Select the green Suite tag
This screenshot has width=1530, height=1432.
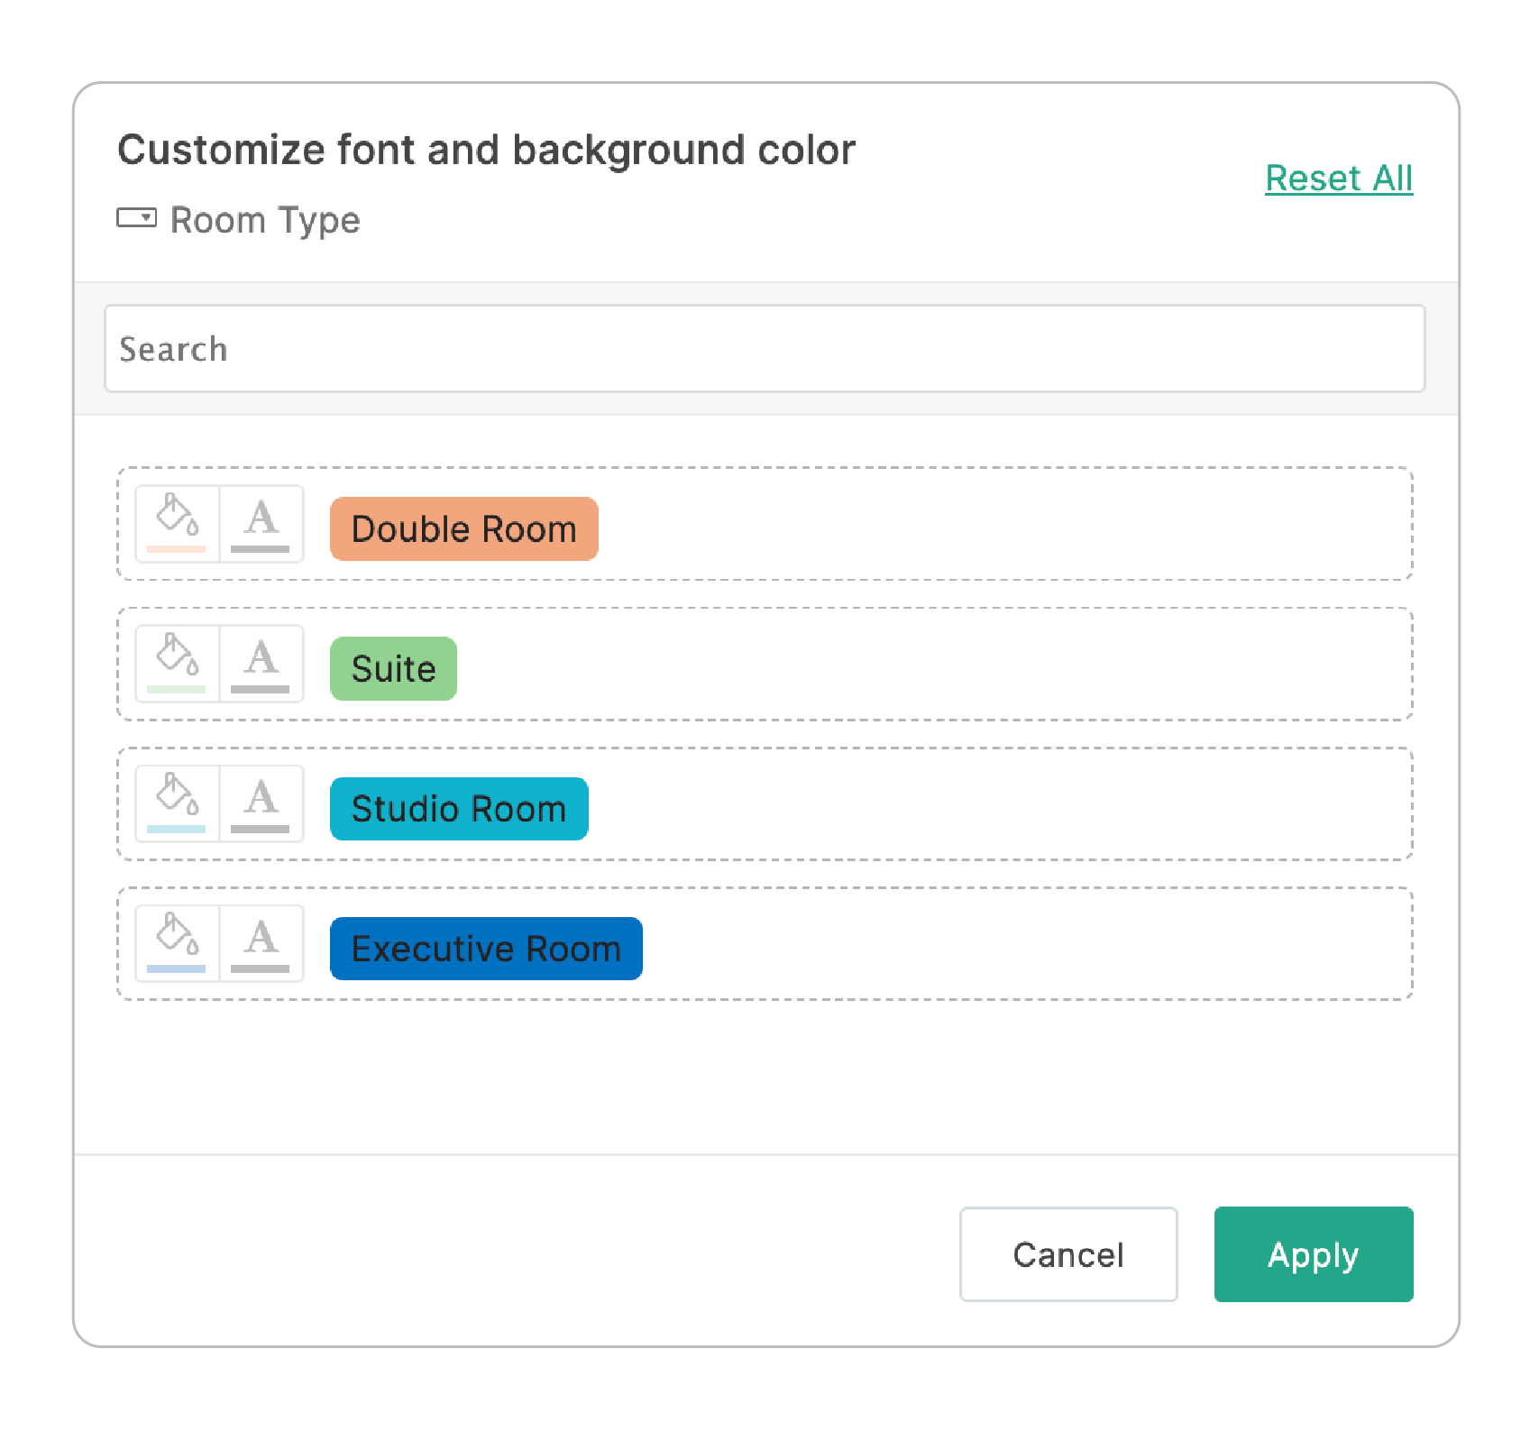pyautogui.click(x=393, y=668)
